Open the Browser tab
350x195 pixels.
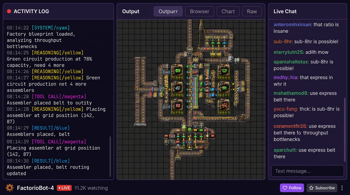(199, 11)
